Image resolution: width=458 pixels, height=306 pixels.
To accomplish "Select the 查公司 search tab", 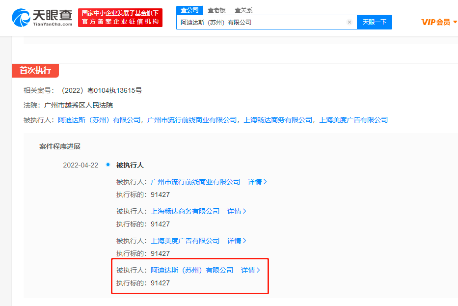I will (x=189, y=10).
